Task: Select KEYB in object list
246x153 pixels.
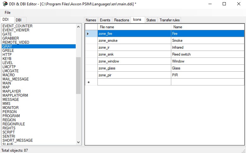Action: (x=39, y=59)
